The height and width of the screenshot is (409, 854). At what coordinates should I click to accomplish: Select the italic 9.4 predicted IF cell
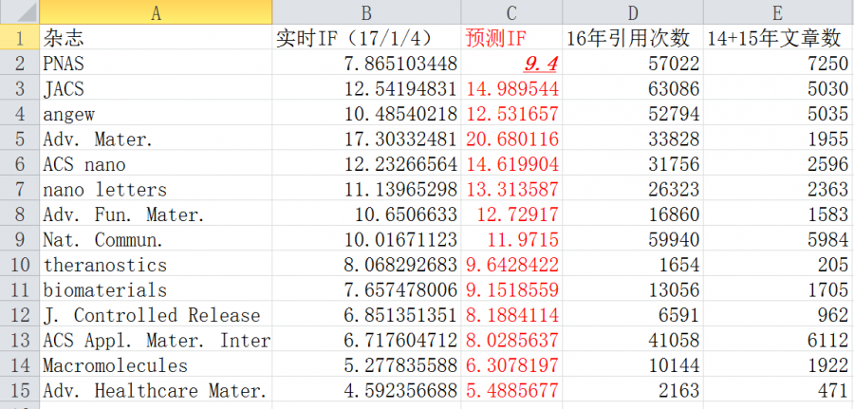pos(511,64)
